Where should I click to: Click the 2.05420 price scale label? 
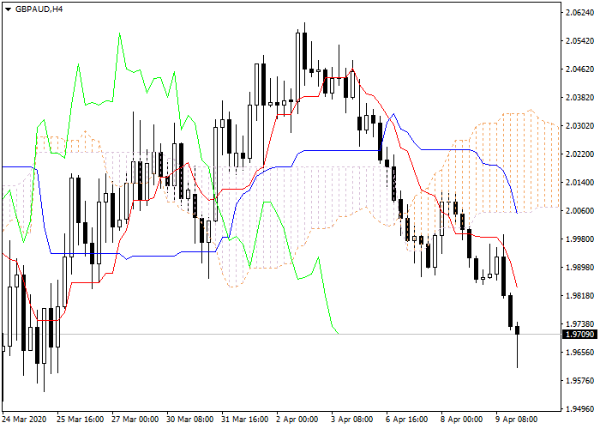tap(580, 41)
